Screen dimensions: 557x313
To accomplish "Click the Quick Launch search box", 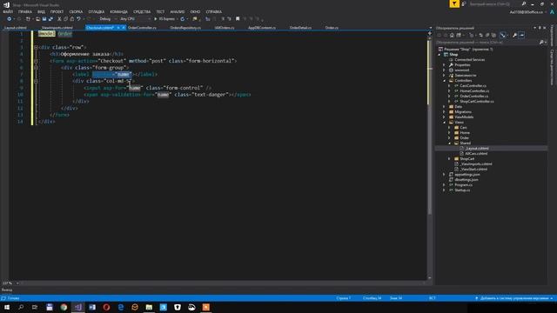I will click(494, 3).
